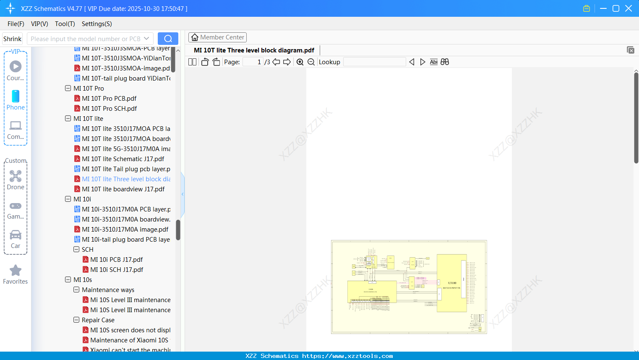Screen dimensions: 639x360
Task: Click the Member Center button
Action: click(x=217, y=37)
